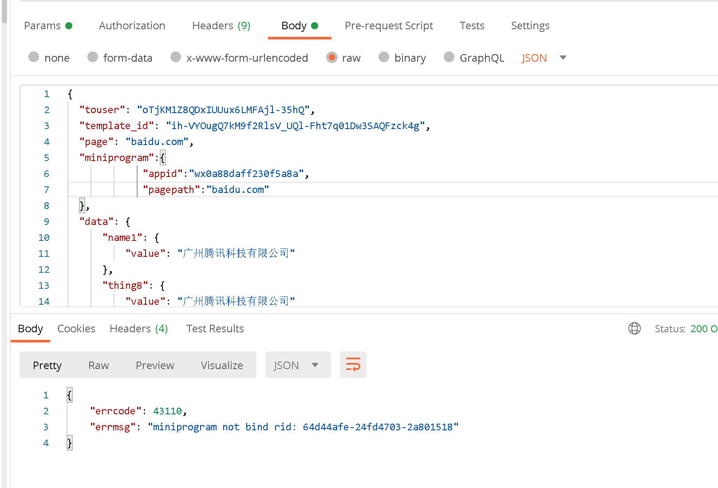Choose x-www-form-urlencoded body type
Viewport: 718px width, 488px height.
(x=176, y=57)
